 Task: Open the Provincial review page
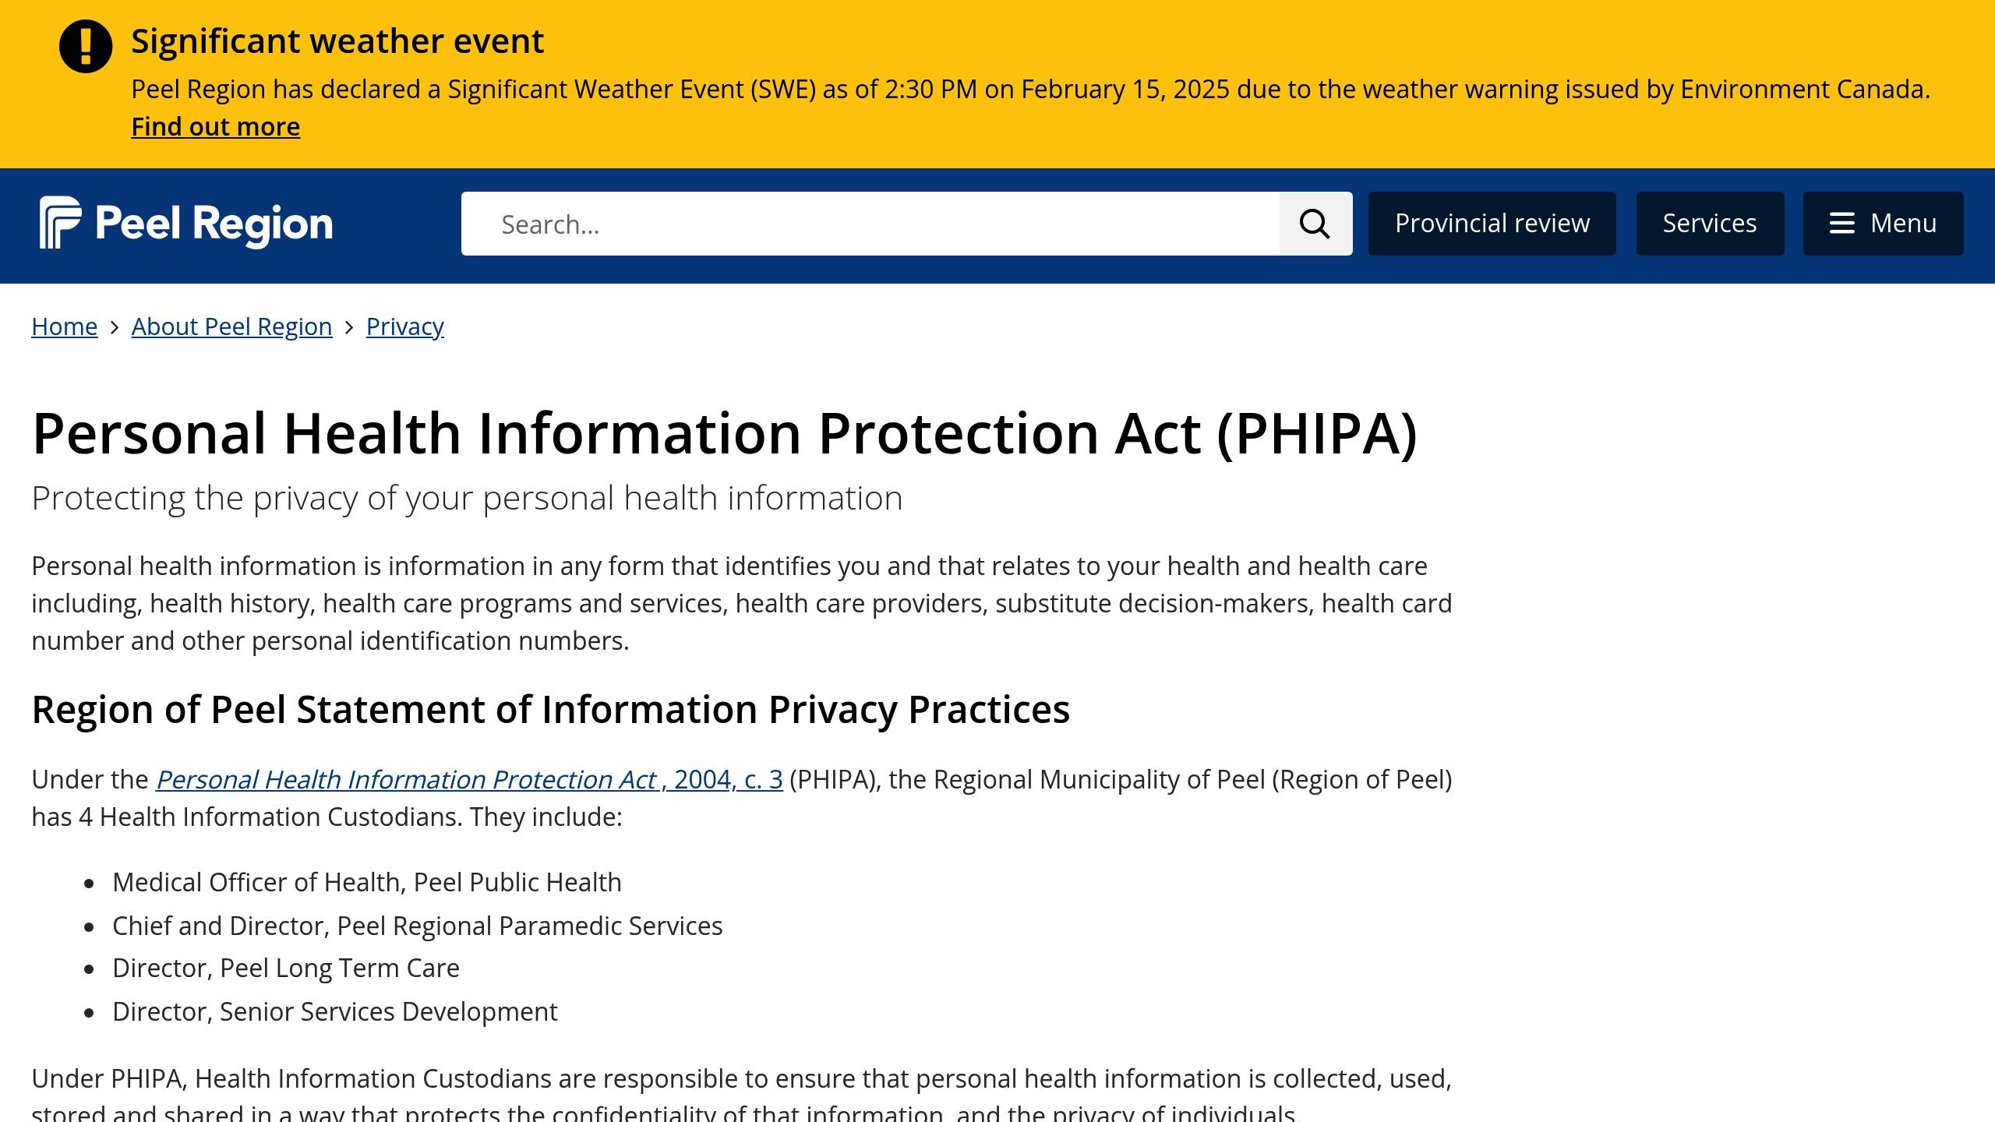(1492, 224)
